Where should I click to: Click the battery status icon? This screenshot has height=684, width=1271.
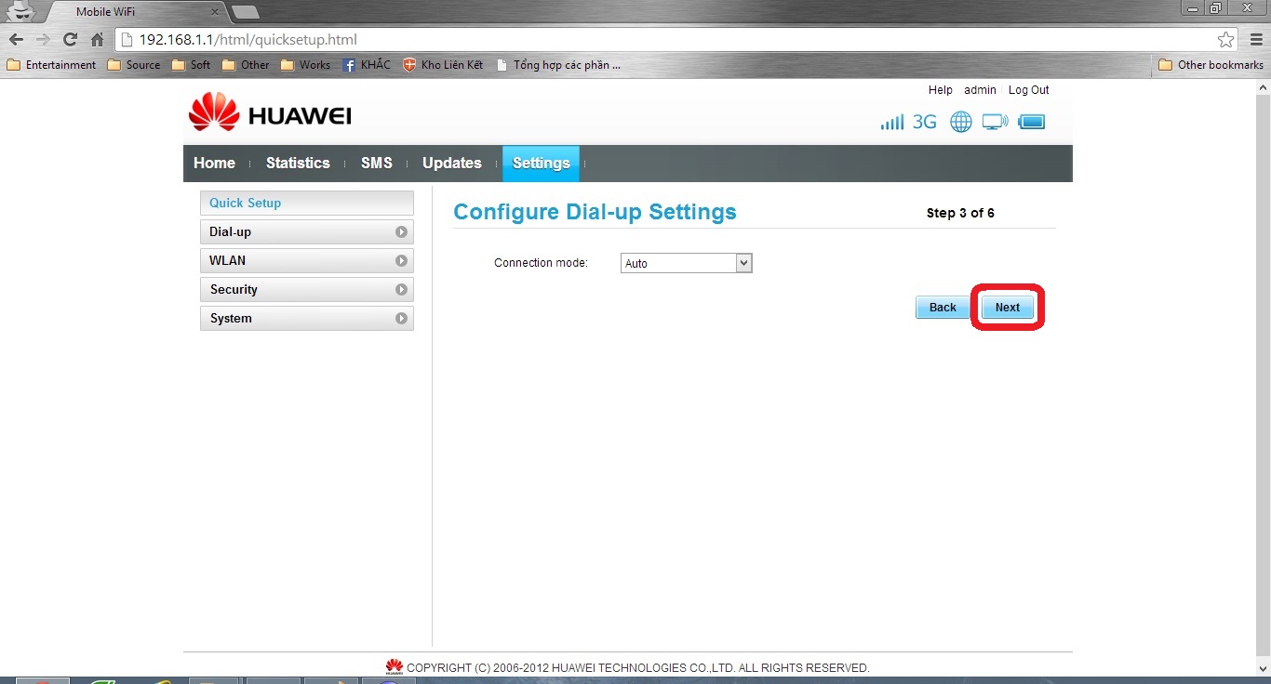click(1032, 122)
